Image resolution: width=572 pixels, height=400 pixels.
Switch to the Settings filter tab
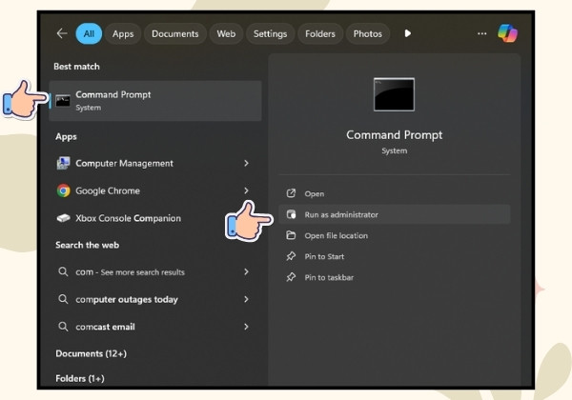[x=271, y=33]
